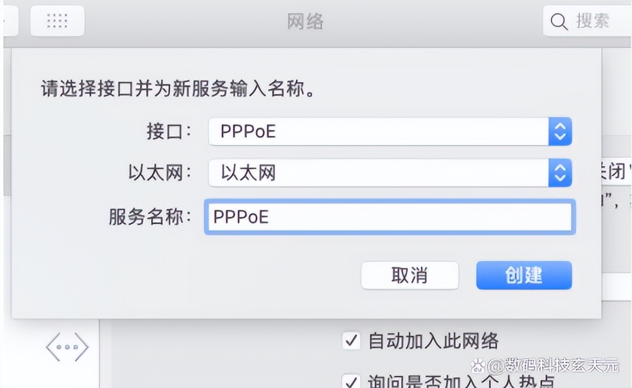Open the 以太网 dropdown menu

pyautogui.click(x=378, y=173)
